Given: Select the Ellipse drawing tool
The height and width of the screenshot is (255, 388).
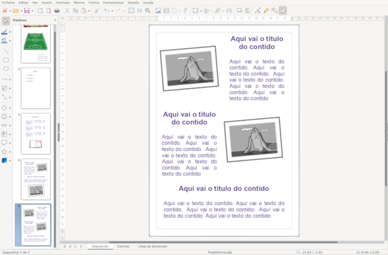Looking at the screenshot, I should [x=6, y=69].
